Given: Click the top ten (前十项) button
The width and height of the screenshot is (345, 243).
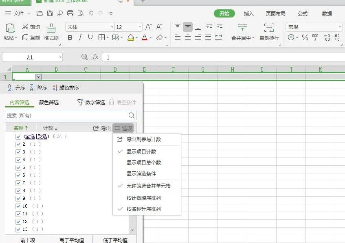Looking at the screenshot, I should point(28,240).
